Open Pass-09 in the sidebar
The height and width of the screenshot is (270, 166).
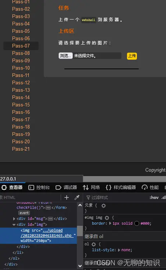(21, 61)
